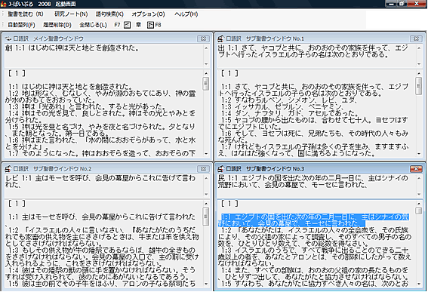Click verse 1:6 神はまた言われた in main window
Screen dimensions: 428x292
coord(100,143)
